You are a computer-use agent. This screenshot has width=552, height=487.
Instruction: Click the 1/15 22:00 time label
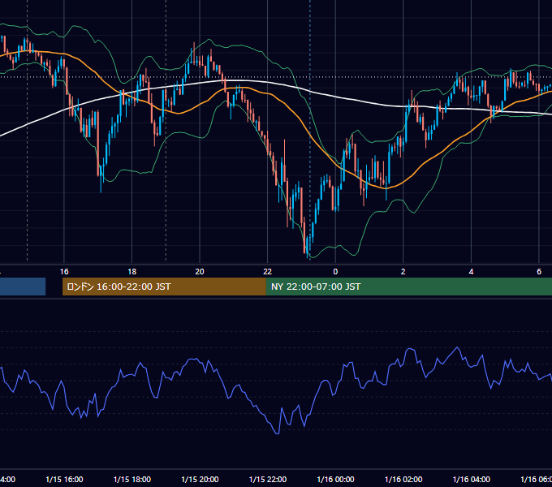268,479
